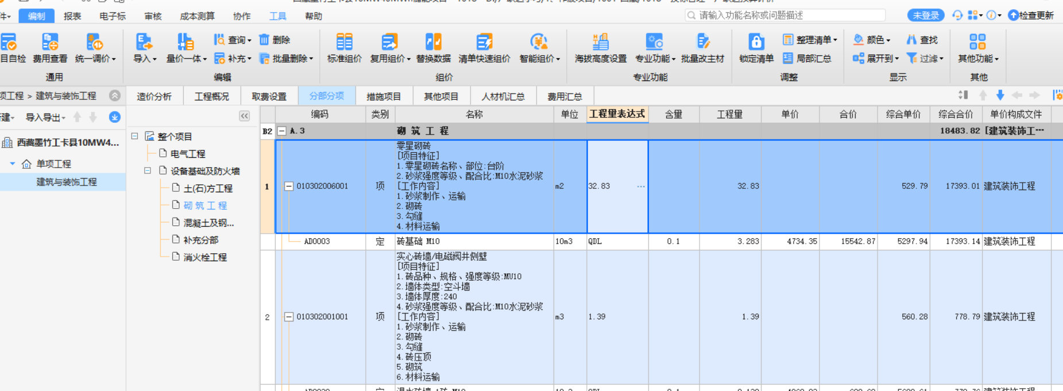Switch to the 人材机汇总 tab
Viewport: 1063px width, 391px height.
[x=503, y=96]
